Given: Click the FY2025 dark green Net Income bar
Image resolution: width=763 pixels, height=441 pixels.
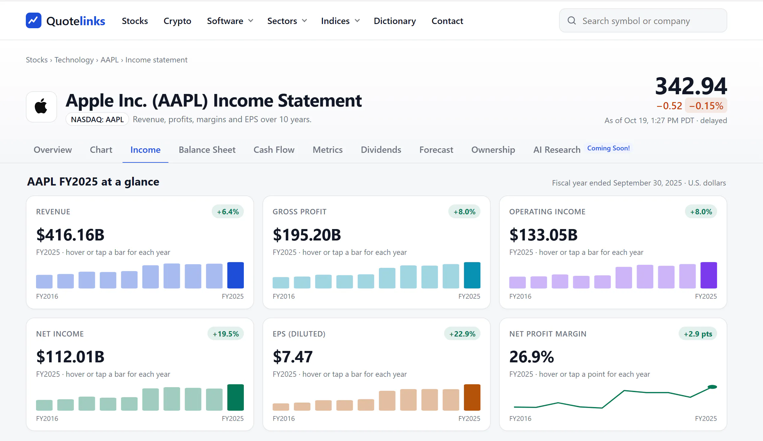Looking at the screenshot, I should [x=235, y=397].
